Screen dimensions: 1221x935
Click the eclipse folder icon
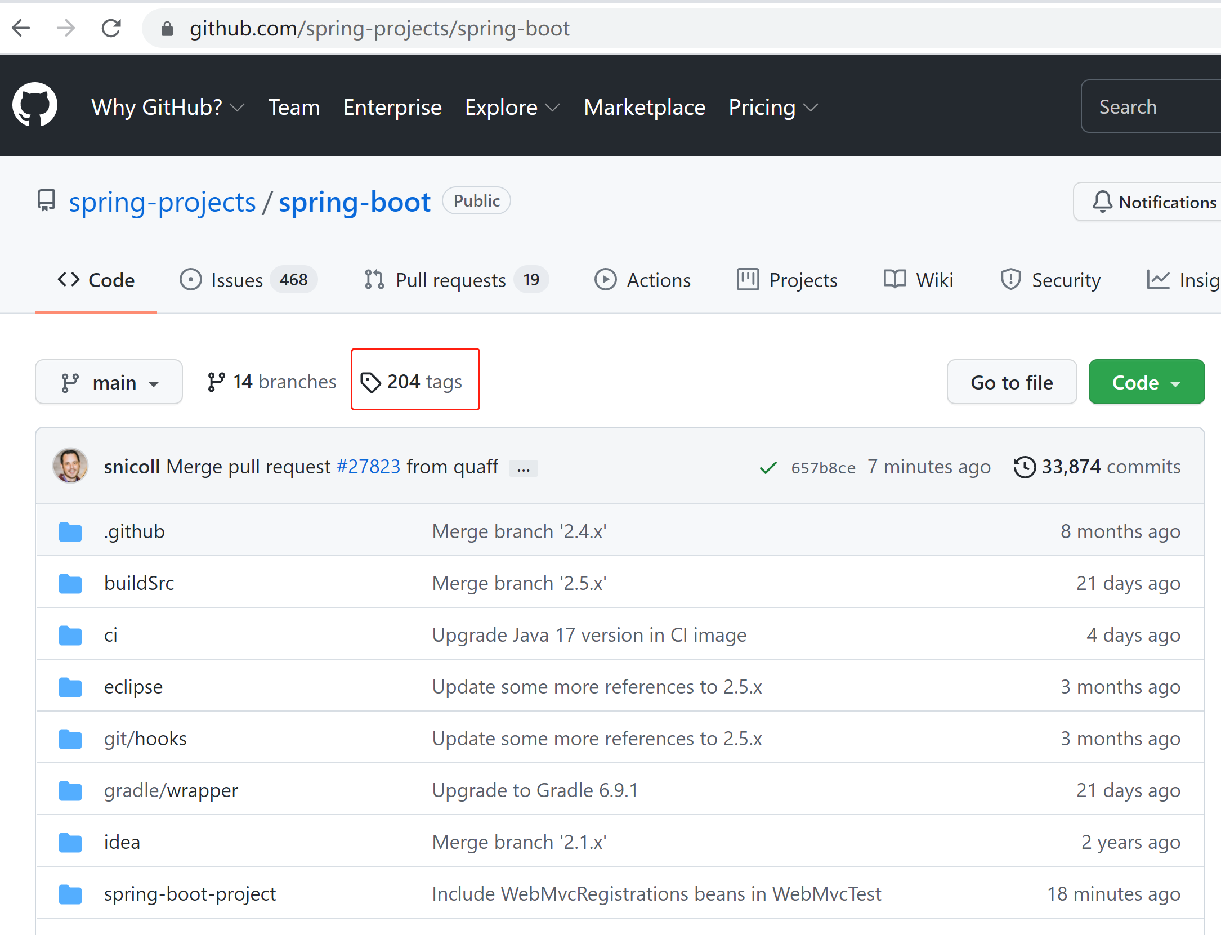pyautogui.click(x=70, y=687)
